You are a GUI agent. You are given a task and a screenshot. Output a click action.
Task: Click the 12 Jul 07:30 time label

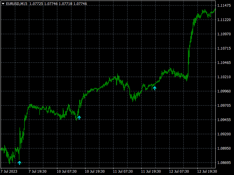(x=179, y=171)
